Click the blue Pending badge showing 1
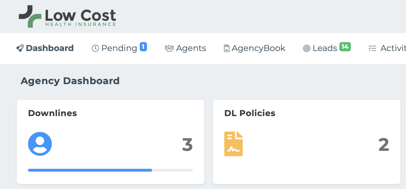 (143, 47)
